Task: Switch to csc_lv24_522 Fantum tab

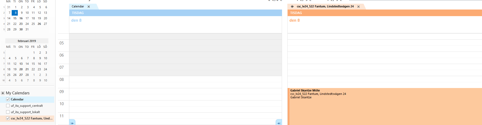Action: pyautogui.click(x=325, y=6)
